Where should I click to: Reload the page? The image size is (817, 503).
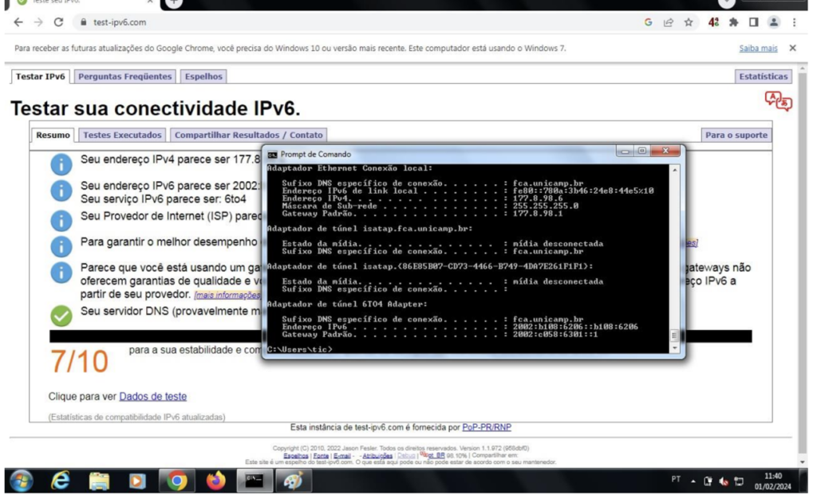click(x=58, y=22)
